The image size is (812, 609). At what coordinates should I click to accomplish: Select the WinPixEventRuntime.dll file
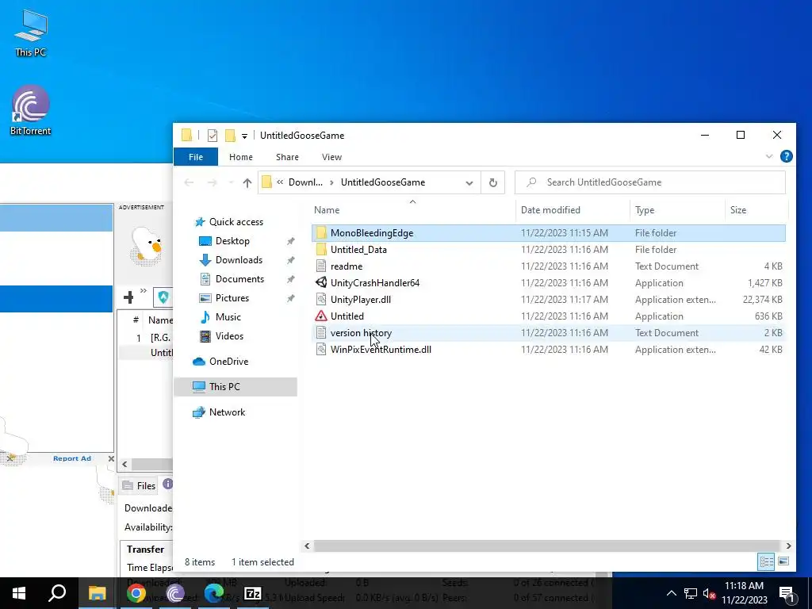tap(549, 350)
